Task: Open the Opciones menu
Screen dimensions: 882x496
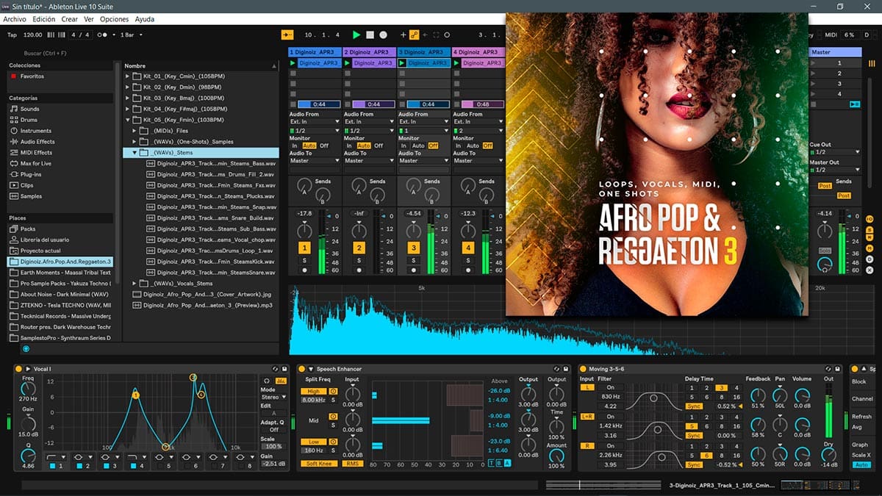Action: 114,19
